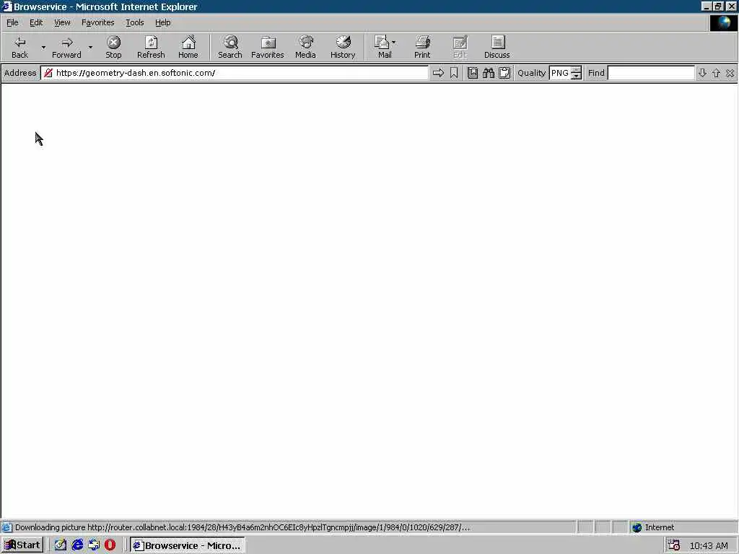Find next match with down arrow
Viewport: 739px width, 554px height.
pyautogui.click(x=702, y=73)
